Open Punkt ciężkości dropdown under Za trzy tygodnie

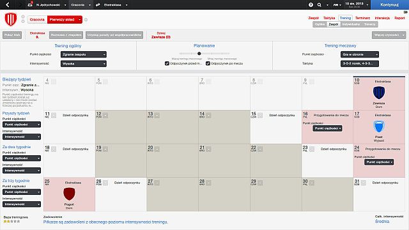point(22,192)
